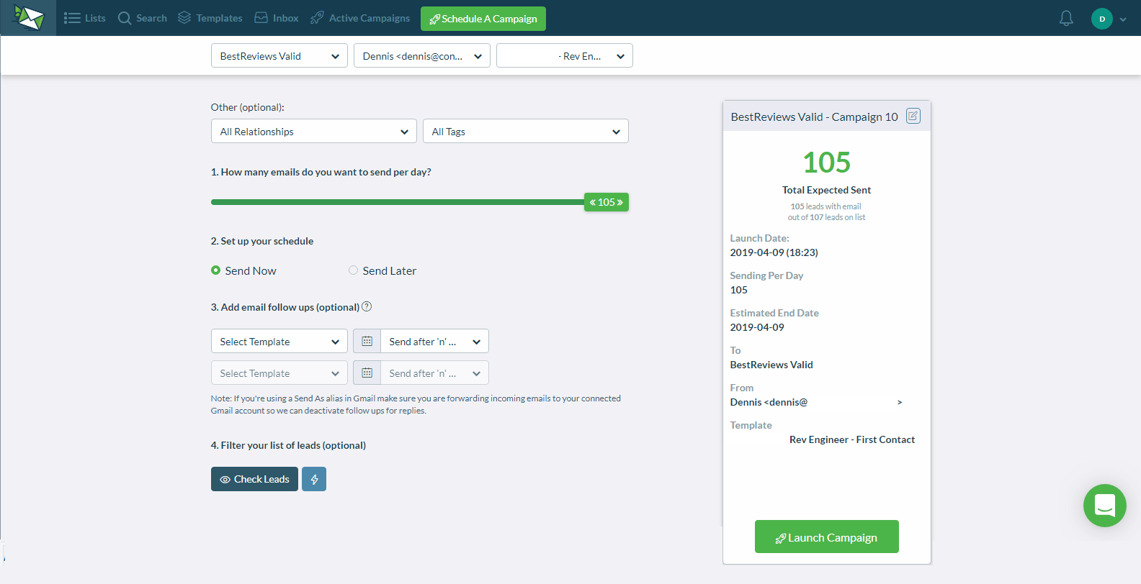Click Schedule A Campaign button
Image resolution: width=1141 pixels, height=584 pixels.
click(483, 19)
